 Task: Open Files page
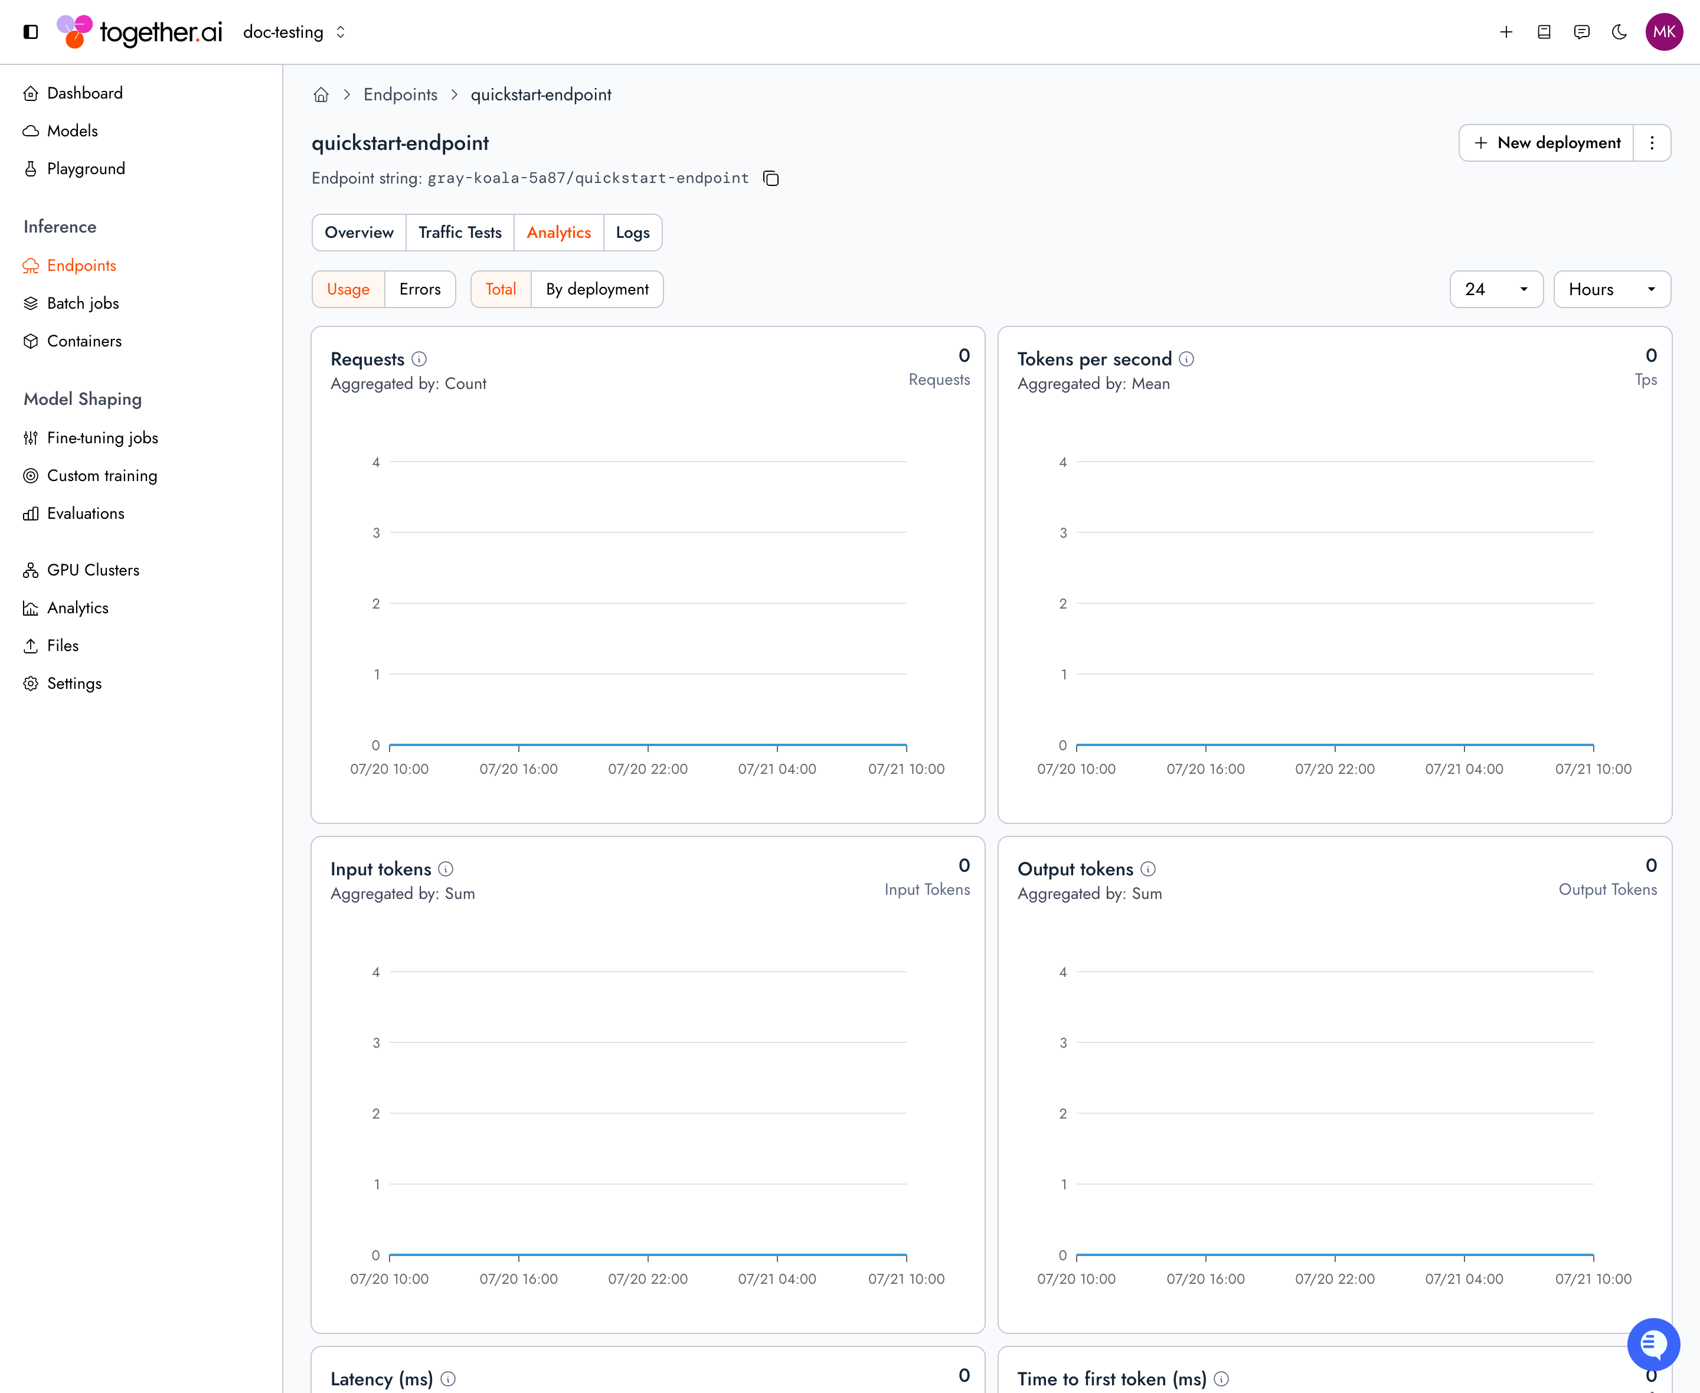tap(63, 646)
